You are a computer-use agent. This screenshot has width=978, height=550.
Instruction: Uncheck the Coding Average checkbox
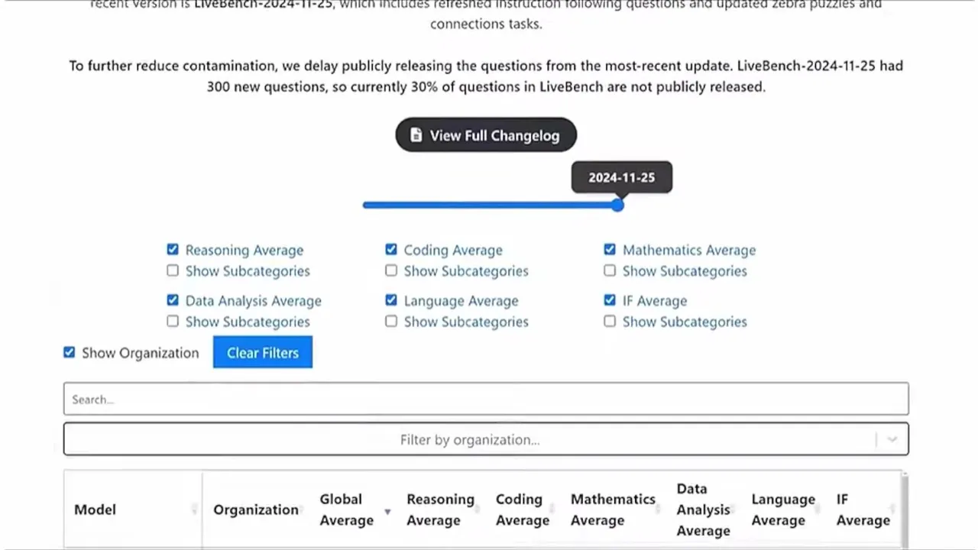pyautogui.click(x=391, y=250)
